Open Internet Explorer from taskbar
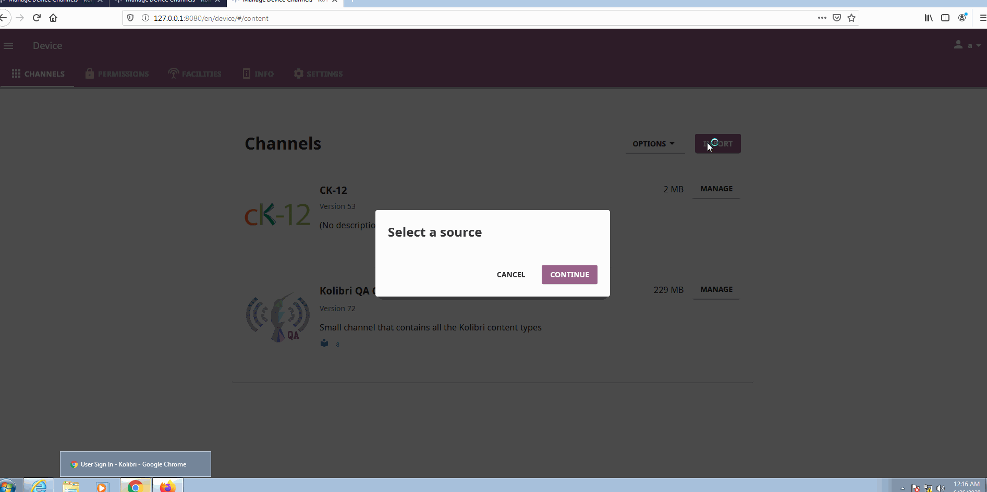 [x=39, y=486]
